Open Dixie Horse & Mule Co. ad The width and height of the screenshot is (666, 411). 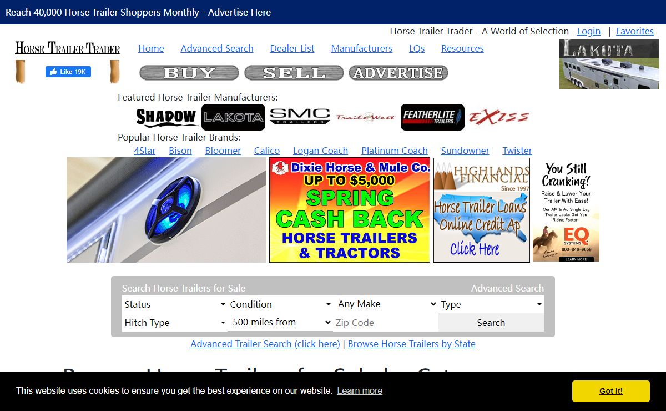pos(350,210)
